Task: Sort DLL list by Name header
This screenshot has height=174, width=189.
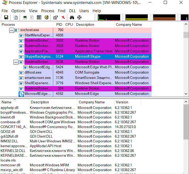Action: click(14, 102)
